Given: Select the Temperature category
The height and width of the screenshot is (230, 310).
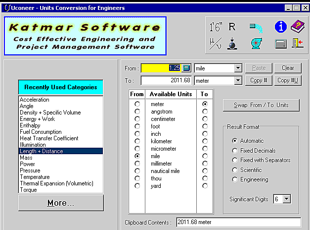Looking at the screenshot, I should 60,177.
